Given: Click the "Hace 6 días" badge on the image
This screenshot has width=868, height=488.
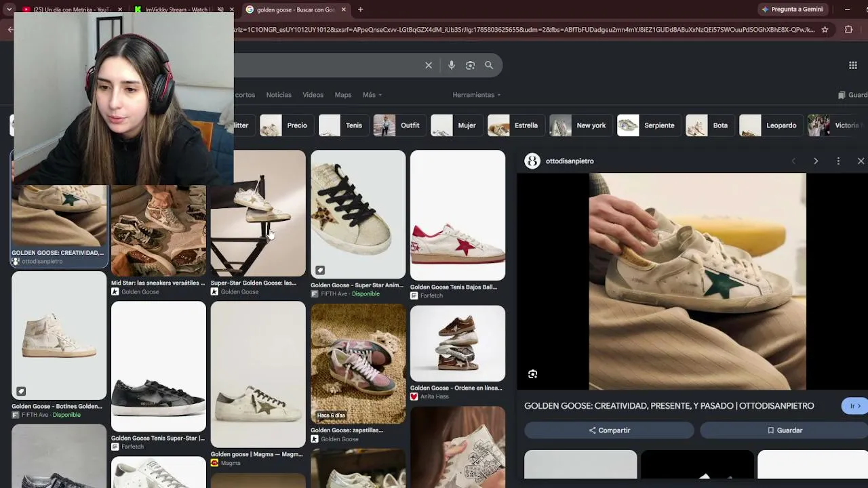Looking at the screenshot, I should coord(331,415).
